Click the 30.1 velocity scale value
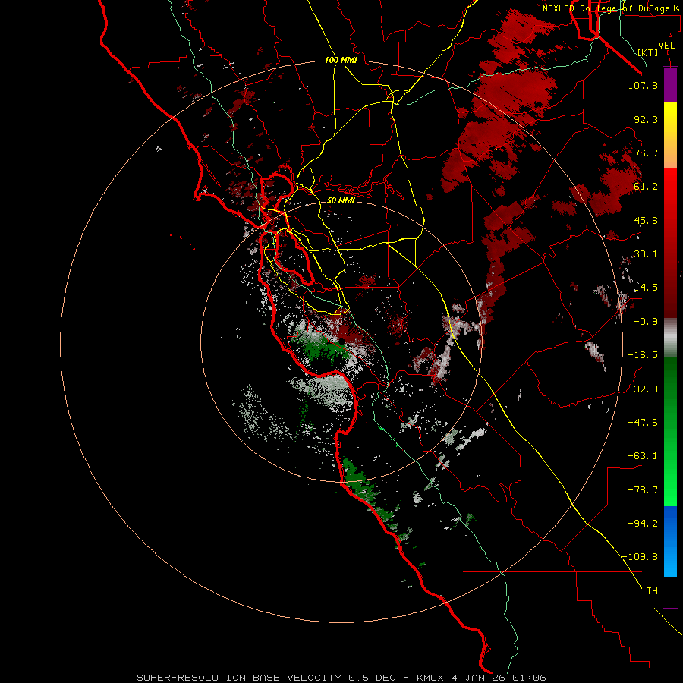 click(x=646, y=254)
